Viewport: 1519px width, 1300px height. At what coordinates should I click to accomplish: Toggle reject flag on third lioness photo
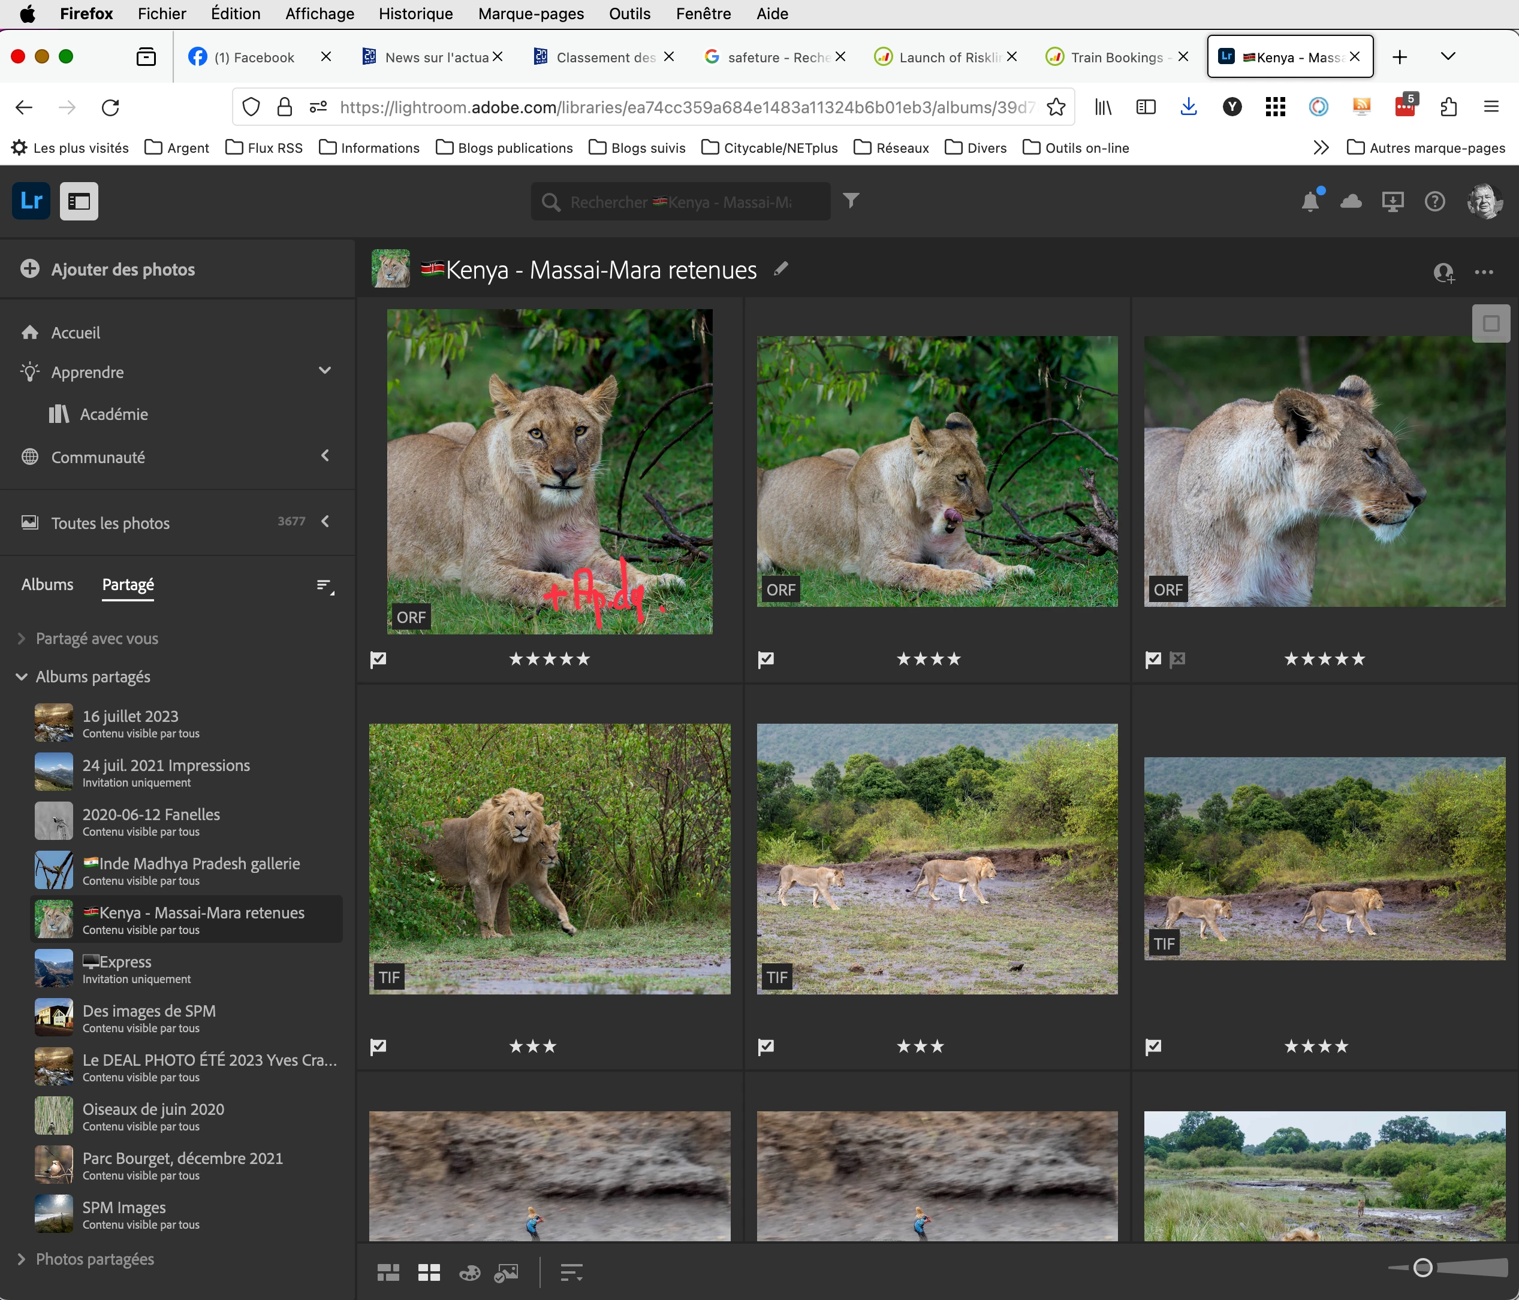(1177, 659)
